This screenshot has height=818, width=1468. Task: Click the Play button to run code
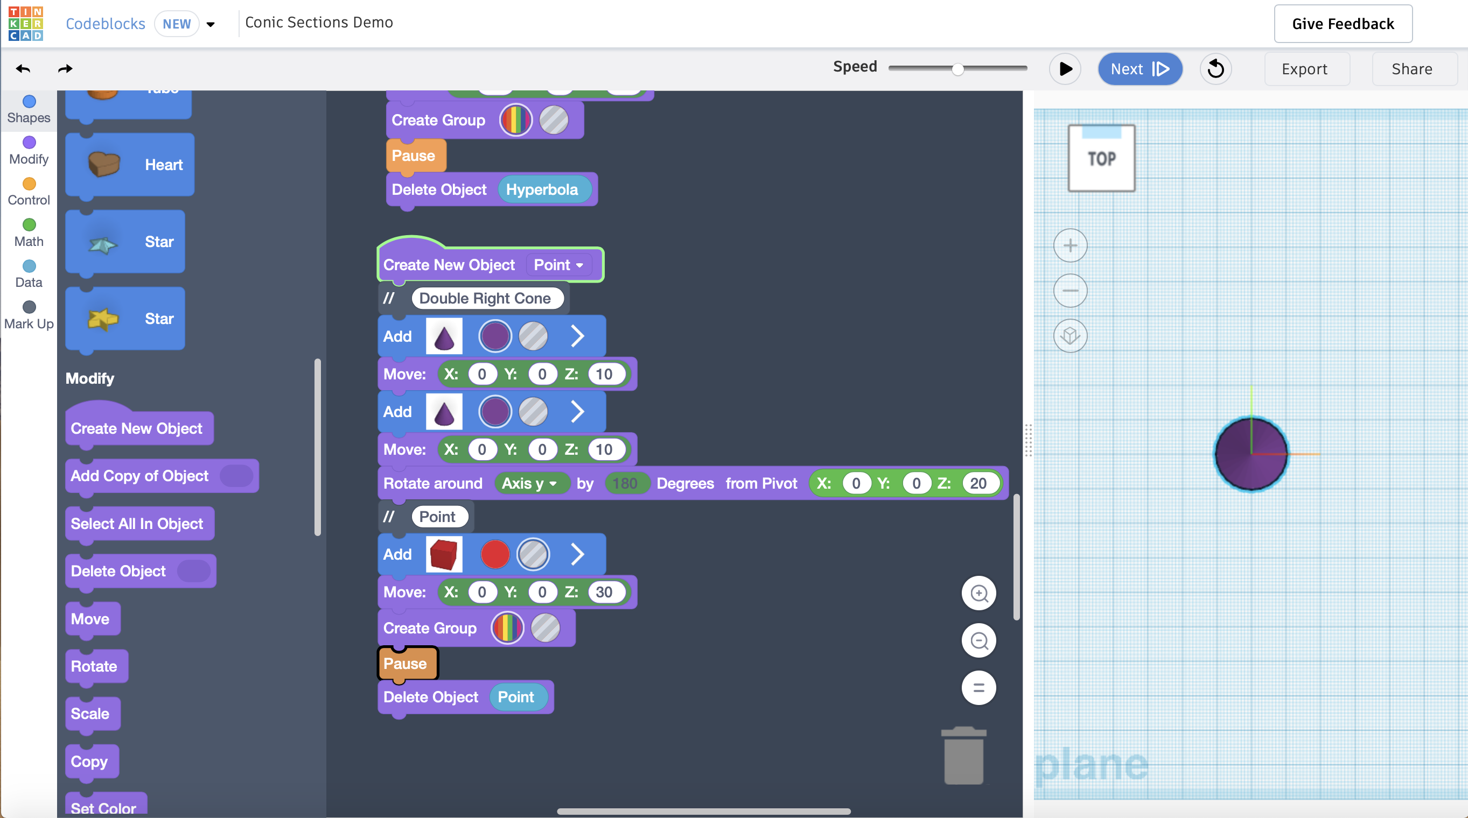point(1064,68)
